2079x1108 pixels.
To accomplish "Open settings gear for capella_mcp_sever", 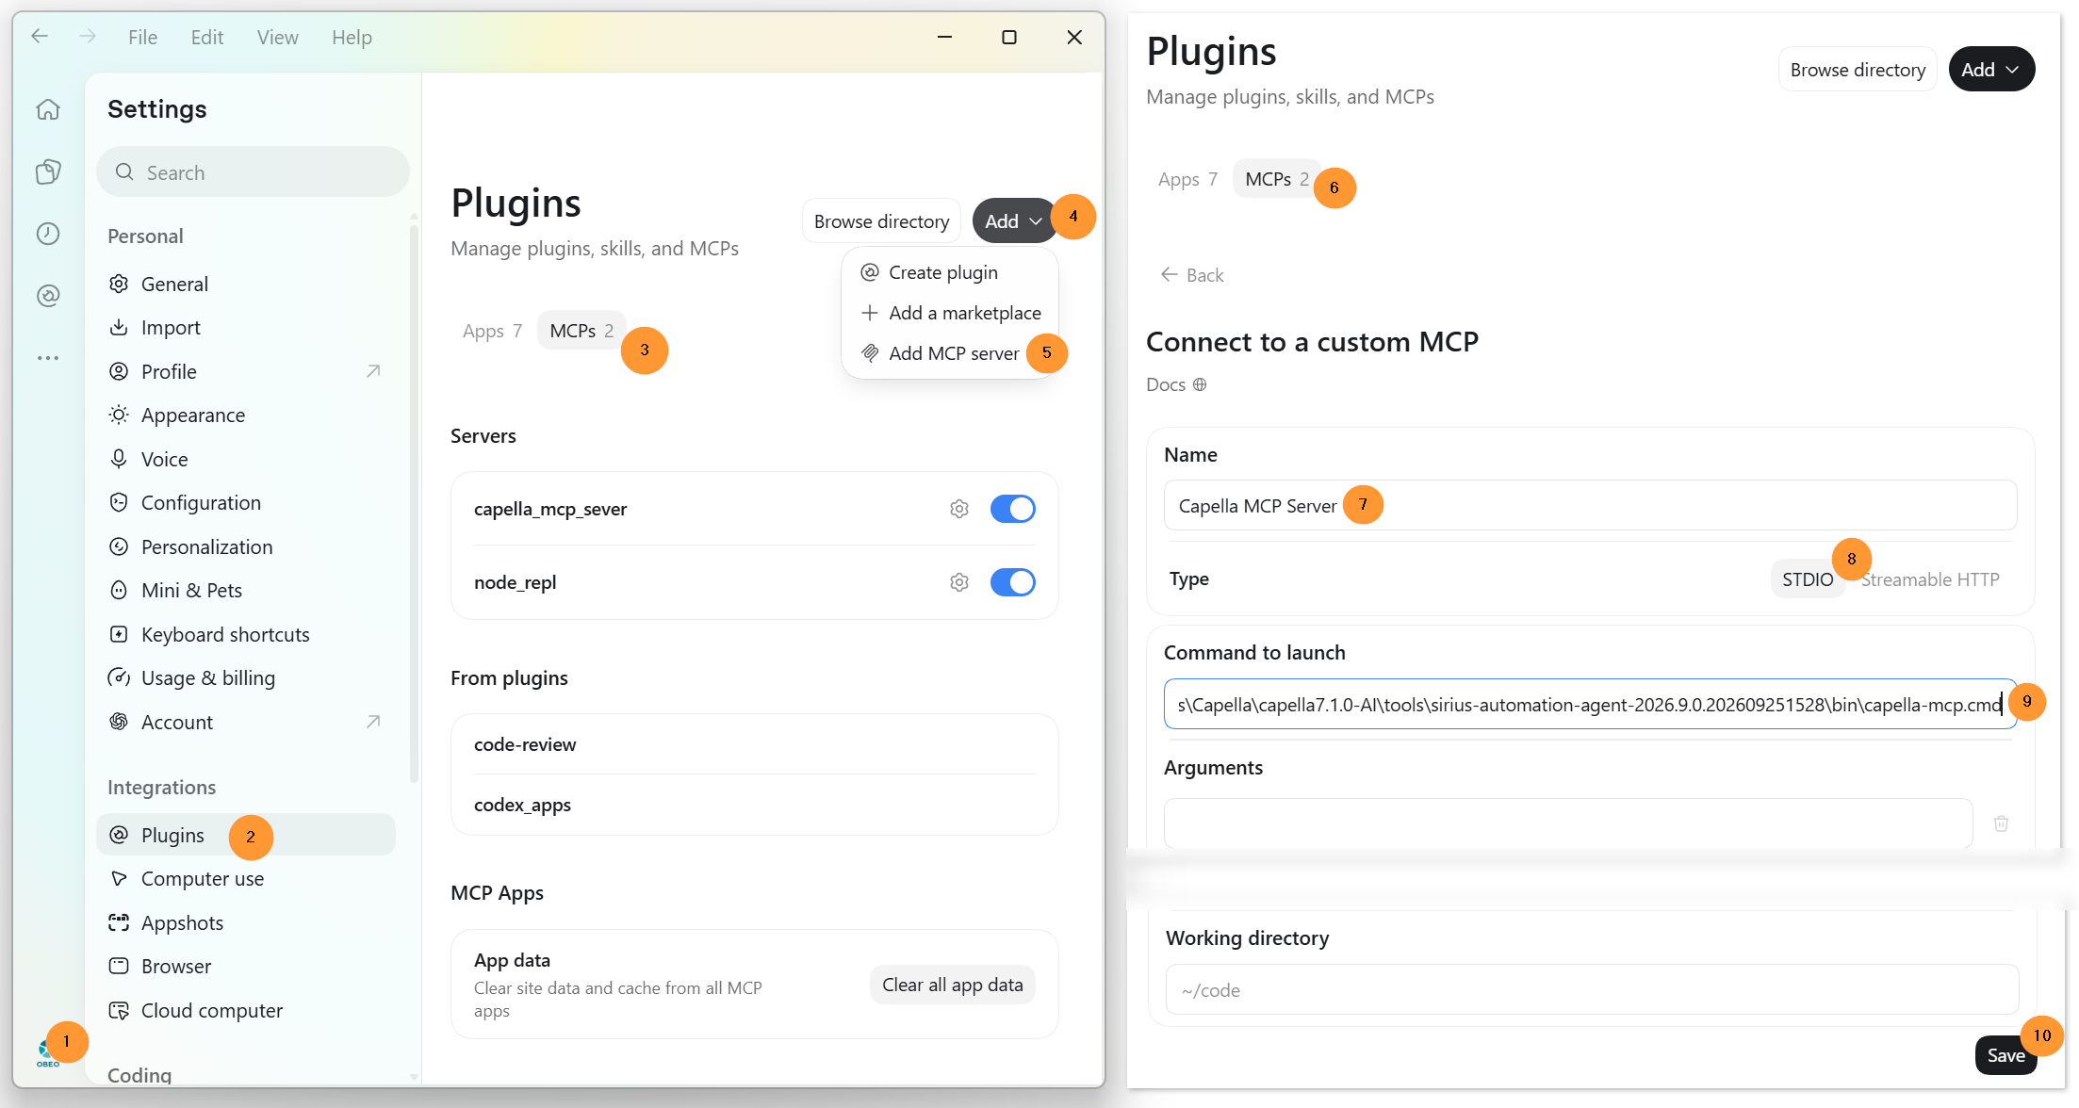I will tap(959, 509).
